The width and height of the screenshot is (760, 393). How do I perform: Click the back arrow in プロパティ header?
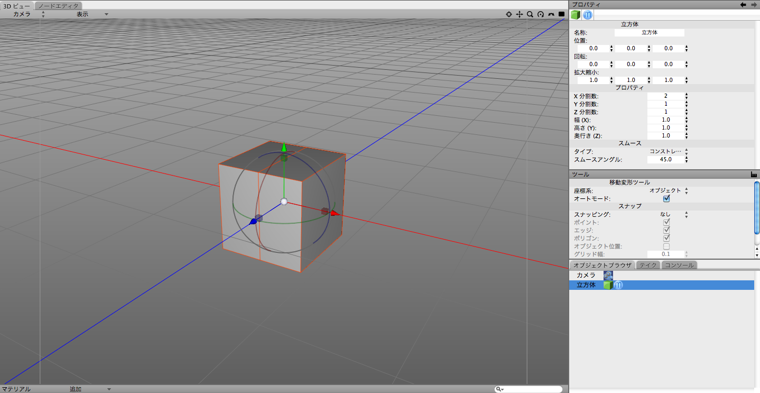point(743,4)
